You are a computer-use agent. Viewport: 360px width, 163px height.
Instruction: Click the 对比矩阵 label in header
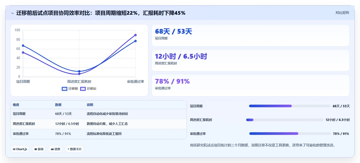342,13
